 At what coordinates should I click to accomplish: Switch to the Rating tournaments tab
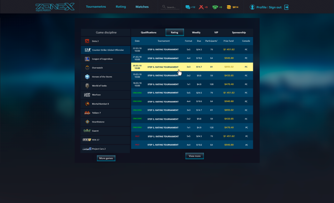175,32
